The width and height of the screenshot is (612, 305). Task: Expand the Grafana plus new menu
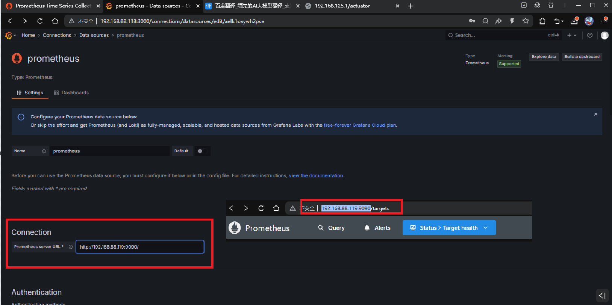click(x=572, y=35)
